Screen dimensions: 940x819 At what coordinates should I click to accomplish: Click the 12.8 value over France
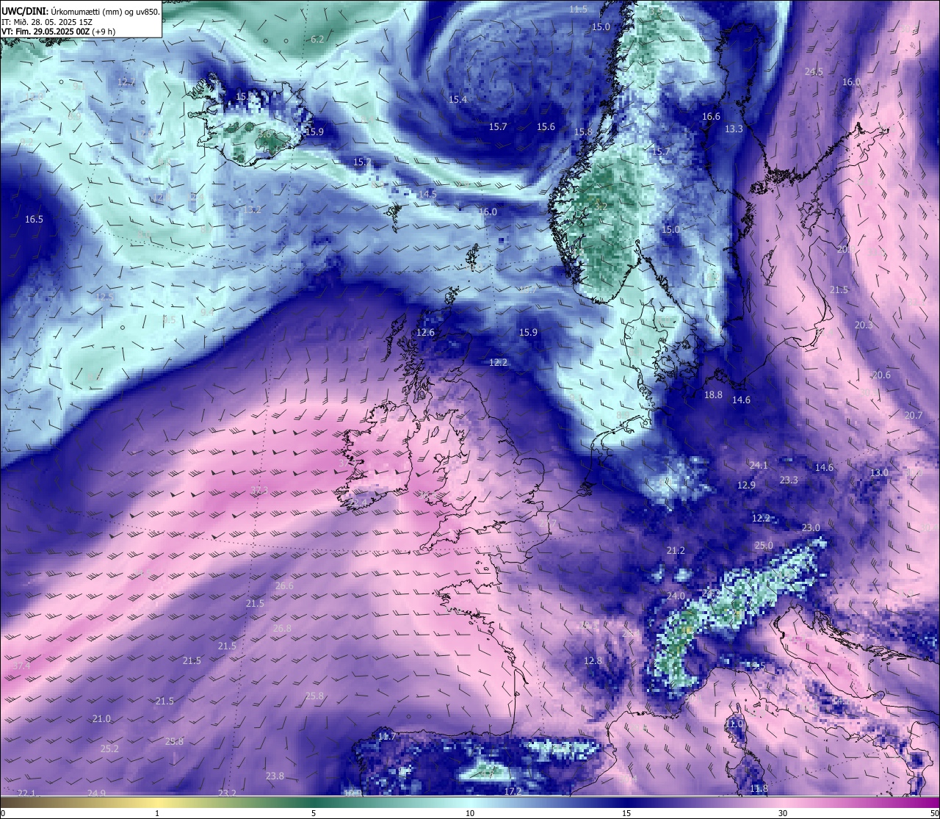(593, 660)
